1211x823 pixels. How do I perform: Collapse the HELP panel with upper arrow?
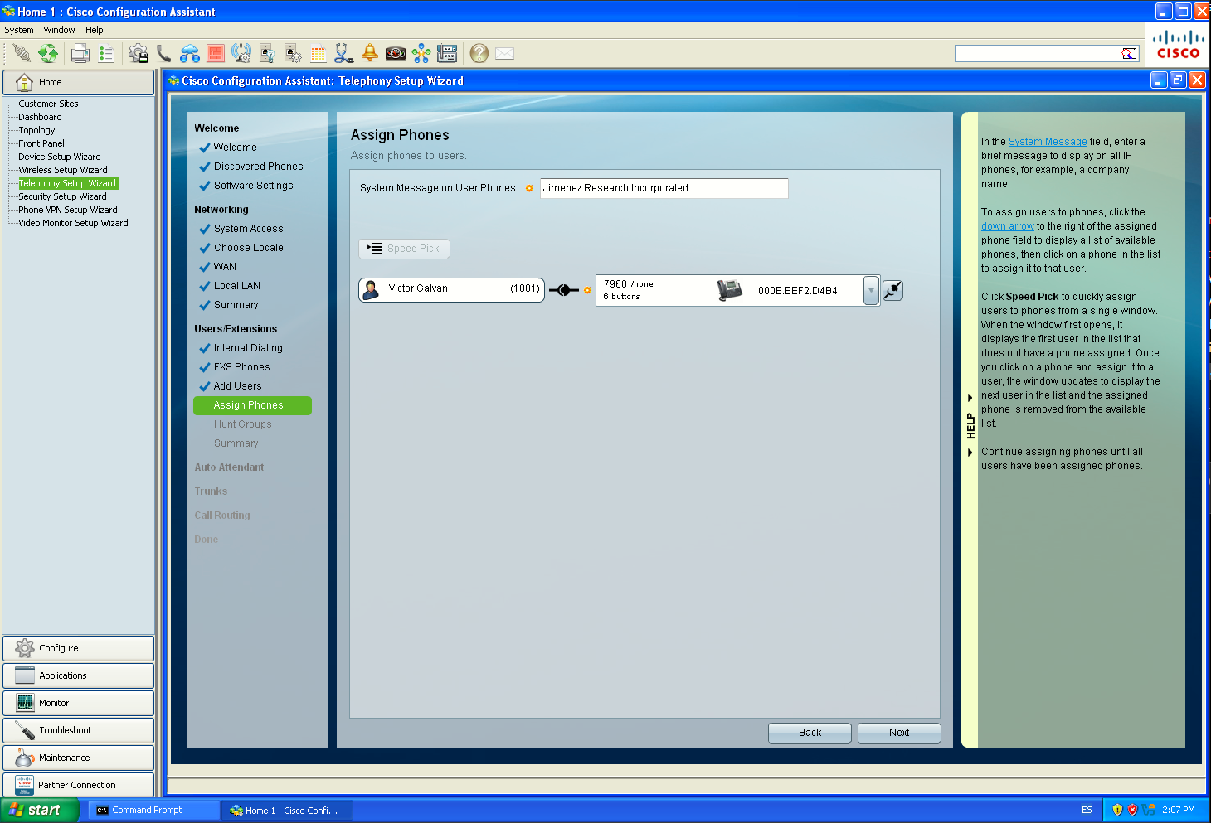[x=970, y=398]
